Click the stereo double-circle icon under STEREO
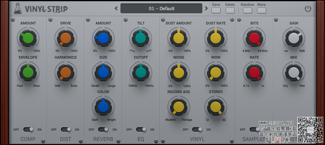Screen dimensions: 325x145 click(x=224, y=120)
